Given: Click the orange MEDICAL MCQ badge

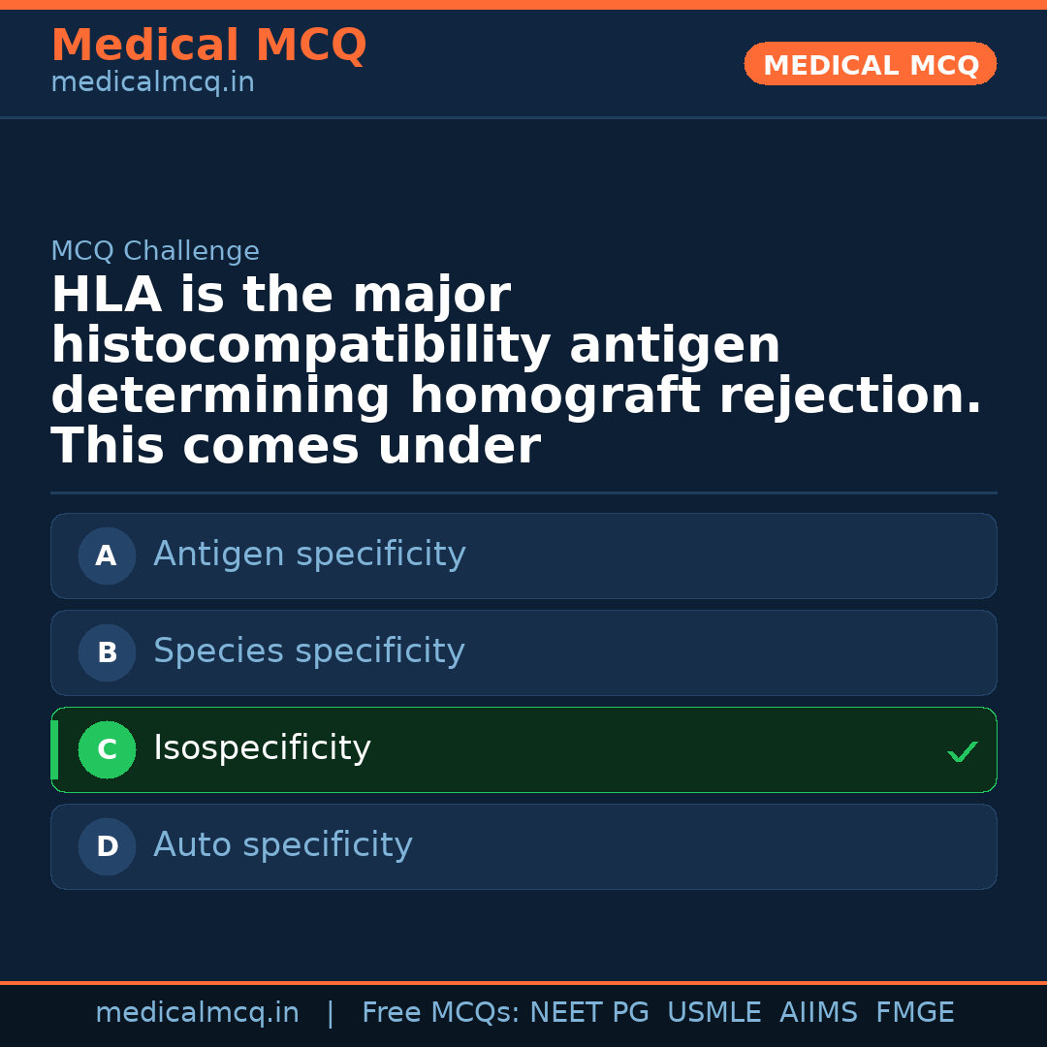Looking at the screenshot, I should [870, 65].
